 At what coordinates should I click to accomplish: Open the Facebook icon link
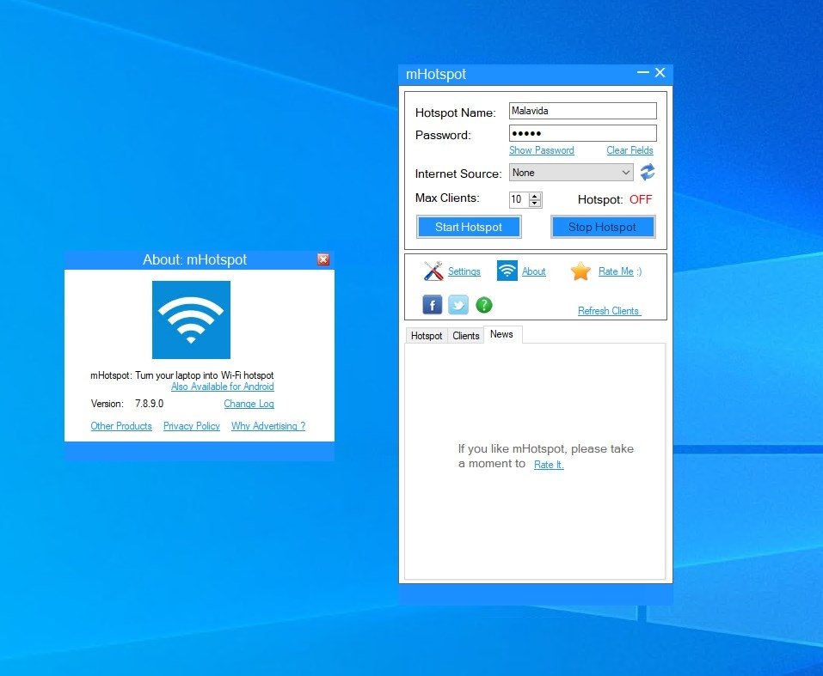tap(433, 305)
